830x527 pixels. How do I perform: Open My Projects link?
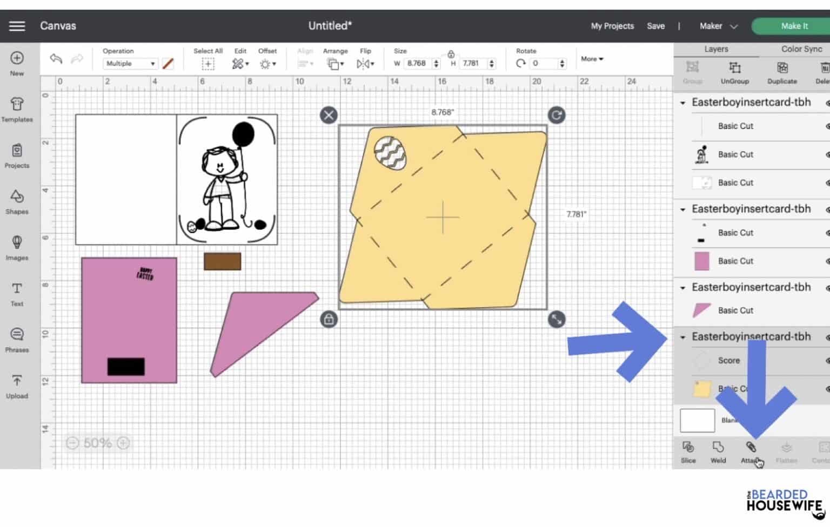click(612, 26)
